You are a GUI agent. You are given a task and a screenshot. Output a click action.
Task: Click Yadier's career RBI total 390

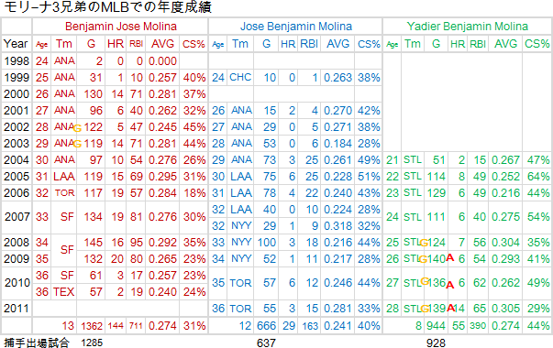pos(478,326)
